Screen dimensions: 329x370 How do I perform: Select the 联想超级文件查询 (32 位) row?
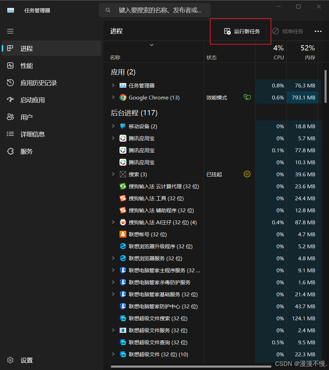coord(213,342)
